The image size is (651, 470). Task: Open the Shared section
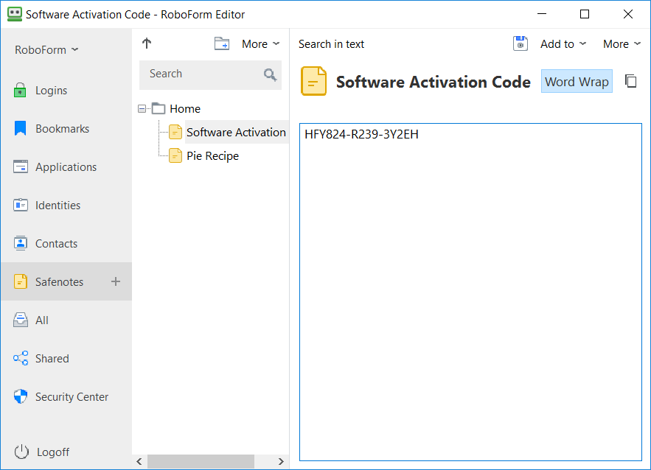66,359
